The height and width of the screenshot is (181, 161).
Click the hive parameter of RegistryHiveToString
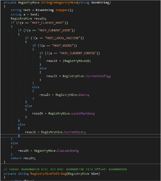(95, 174)
